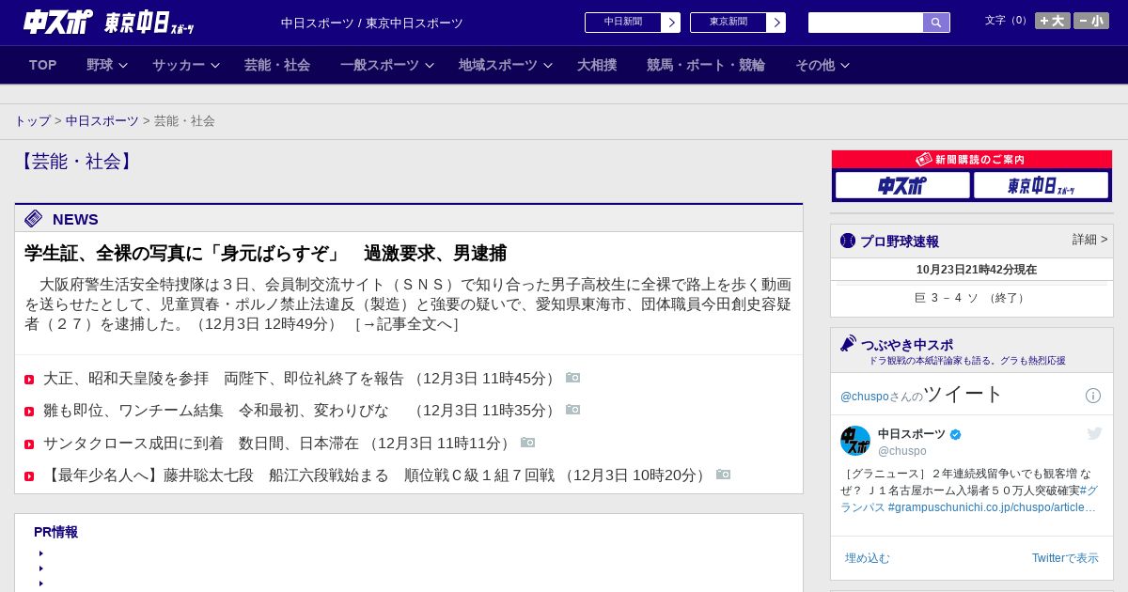The image size is (1128, 592).
Task: Click the search input field
Action: (866, 23)
